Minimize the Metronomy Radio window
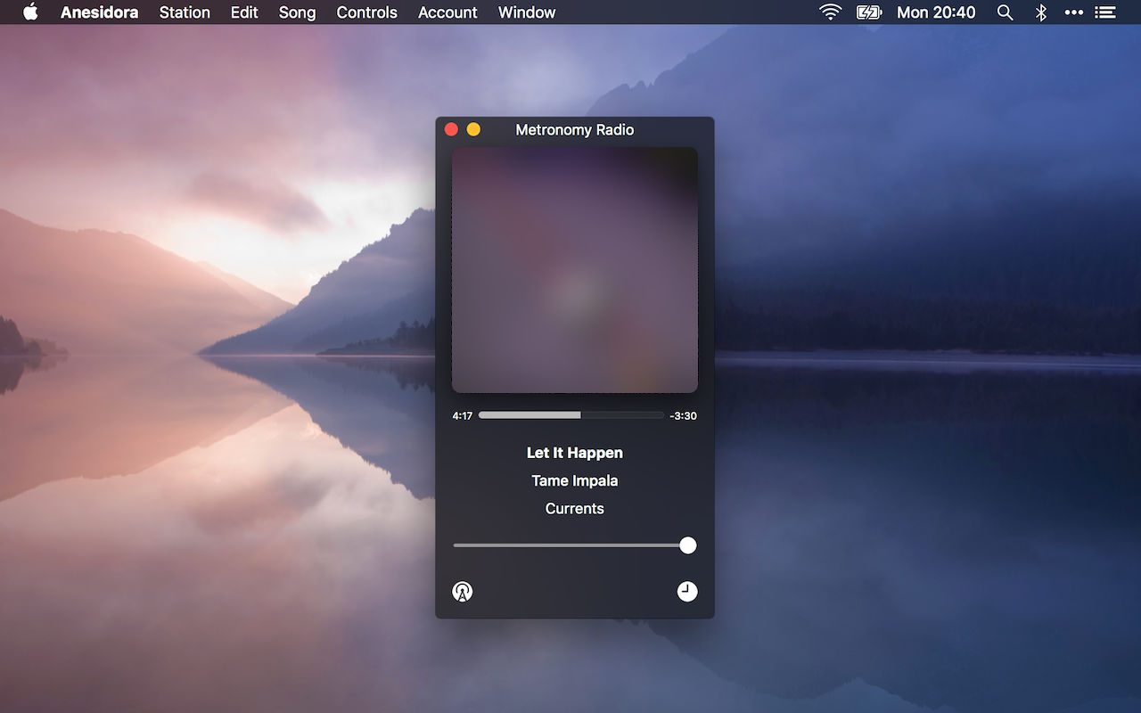1141x713 pixels. pyautogui.click(x=473, y=129)
